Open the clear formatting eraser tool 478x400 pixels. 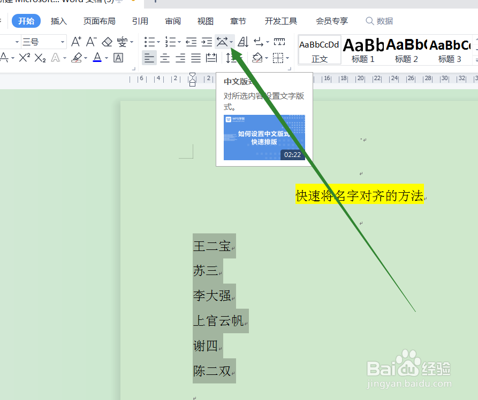(107, 42)
